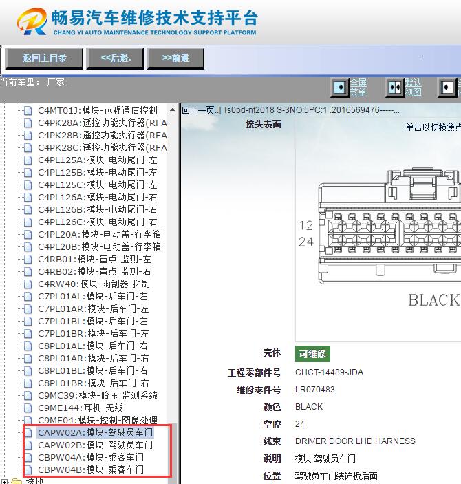This screenshot has height=484, width=461.
Task: Click 驾驶员车门装饰板后面 location value
Action: (x=336, y=476)
